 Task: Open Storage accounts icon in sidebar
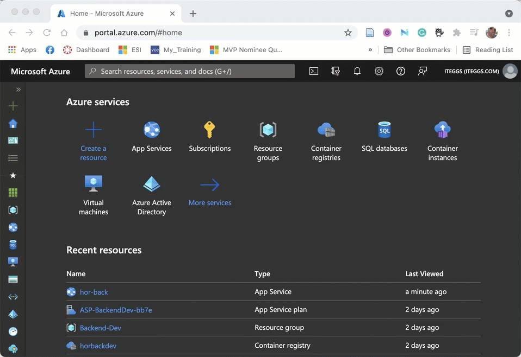tap(13, 279)
